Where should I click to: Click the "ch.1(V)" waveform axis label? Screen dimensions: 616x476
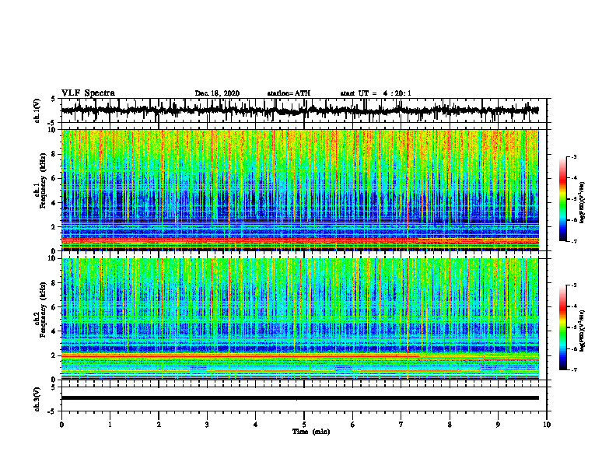[37, 110]
